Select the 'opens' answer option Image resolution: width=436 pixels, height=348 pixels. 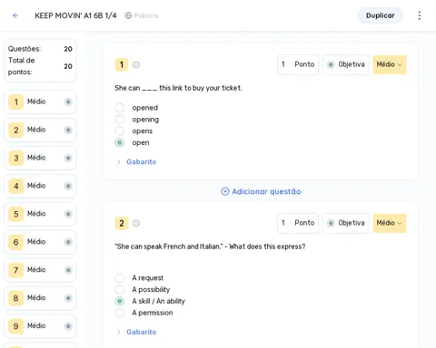click(120, 130)
